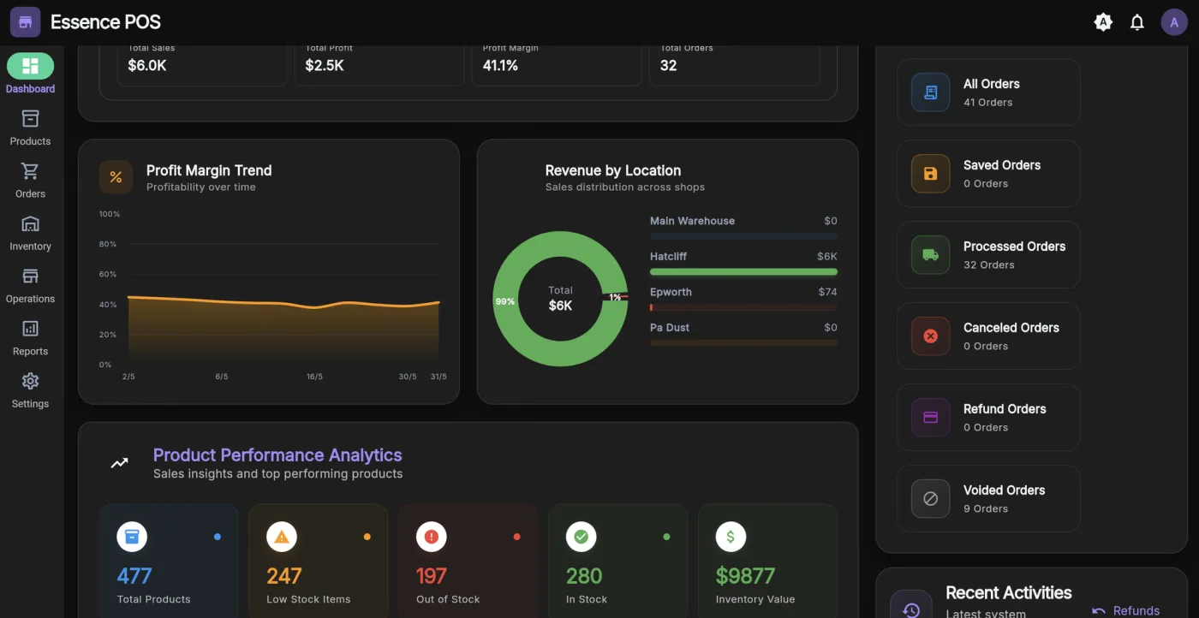The image size is (1199, 618).
Task: Open Reports from the sidebar
Action: coord(30,337)
